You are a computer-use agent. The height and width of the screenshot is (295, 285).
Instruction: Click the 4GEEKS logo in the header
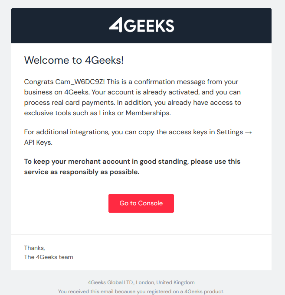(141, 26)
